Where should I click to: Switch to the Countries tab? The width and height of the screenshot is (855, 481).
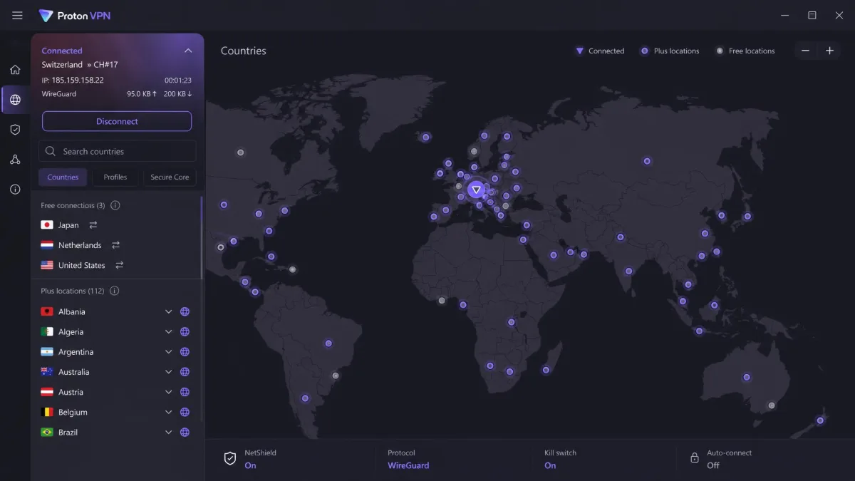point(63,177)
